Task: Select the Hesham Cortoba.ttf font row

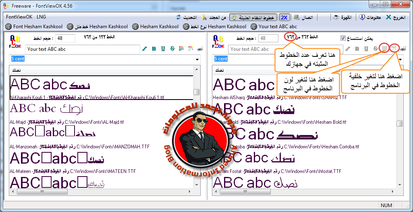Action: pyautogui.click(x=305, y=137)
